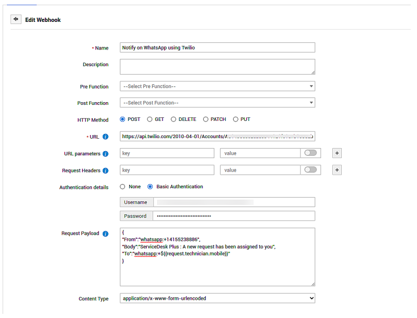Click the URL parameters info icon
Screen dimensions: 417x318
[106, 154]
